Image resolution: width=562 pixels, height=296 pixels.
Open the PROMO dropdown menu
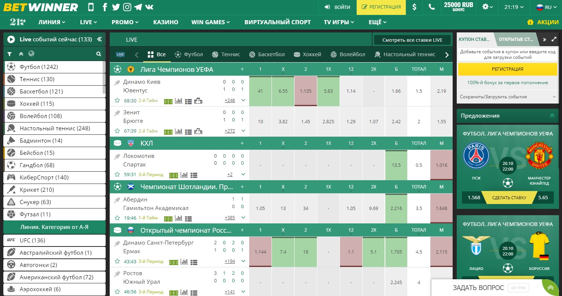point(125,22)
